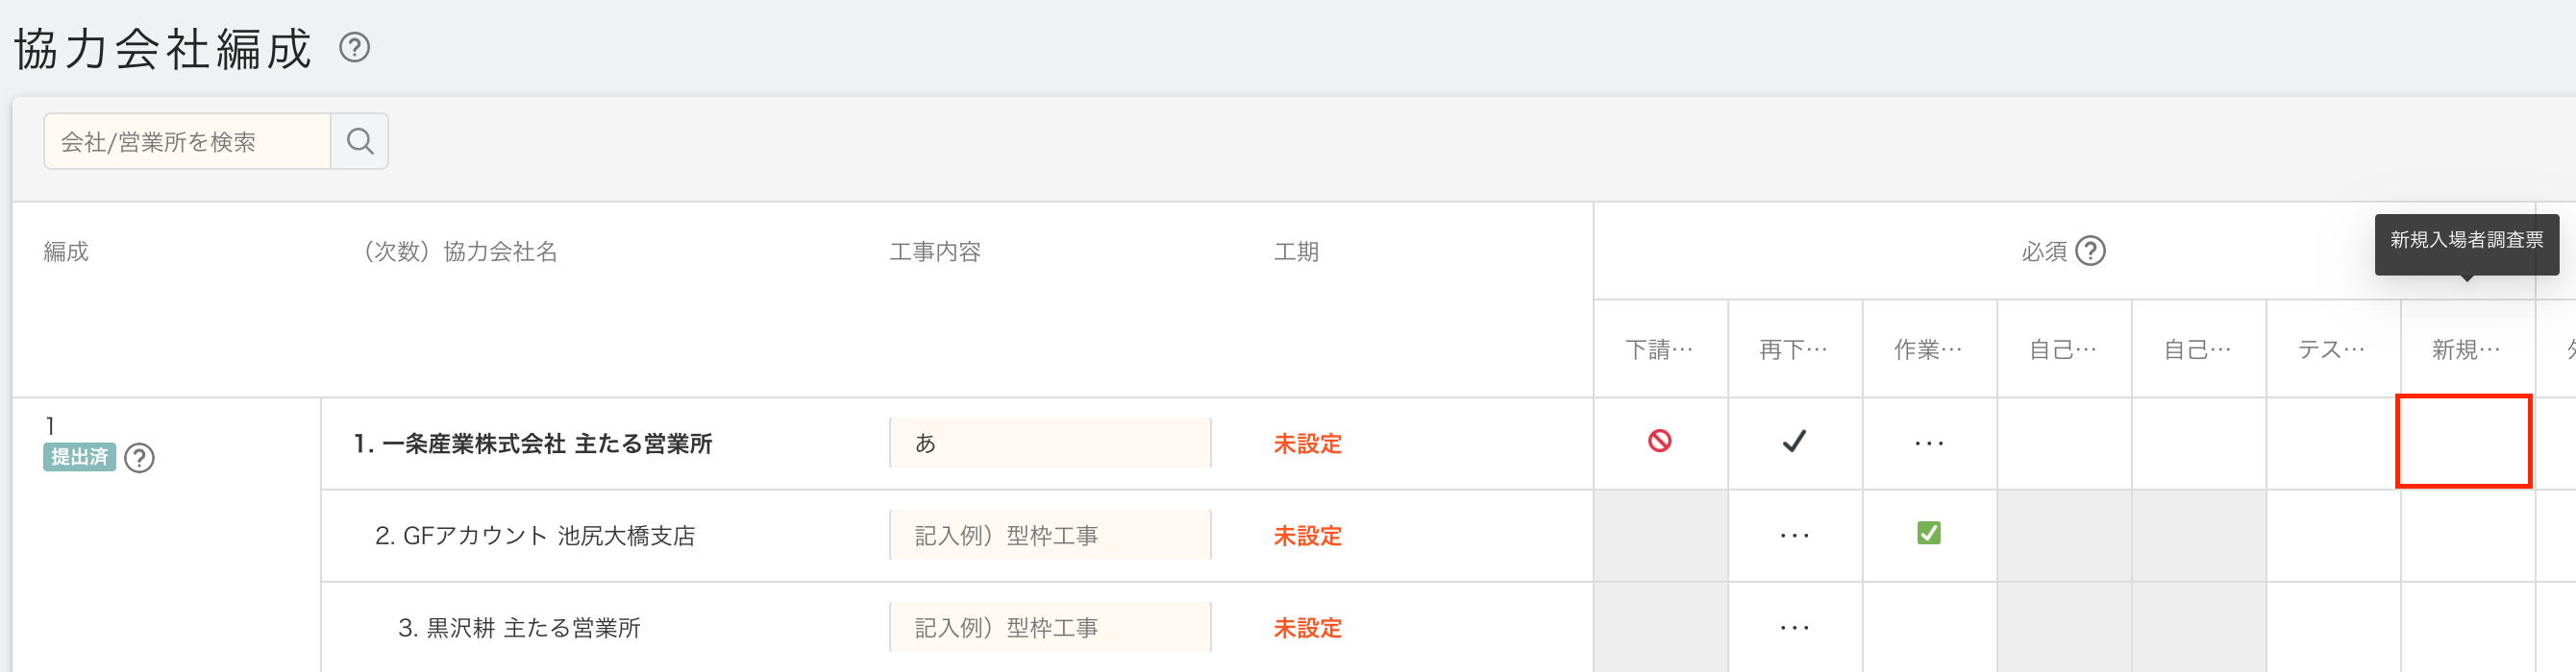The width and height of the screenshot is (2576, 672).
Task: Open help icon next to 提出済 badge
Action: (x=140, y=459)
